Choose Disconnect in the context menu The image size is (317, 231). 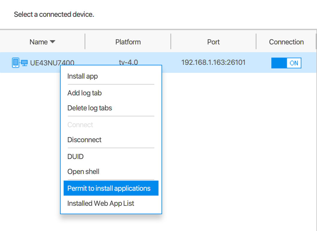pos(111,140)
